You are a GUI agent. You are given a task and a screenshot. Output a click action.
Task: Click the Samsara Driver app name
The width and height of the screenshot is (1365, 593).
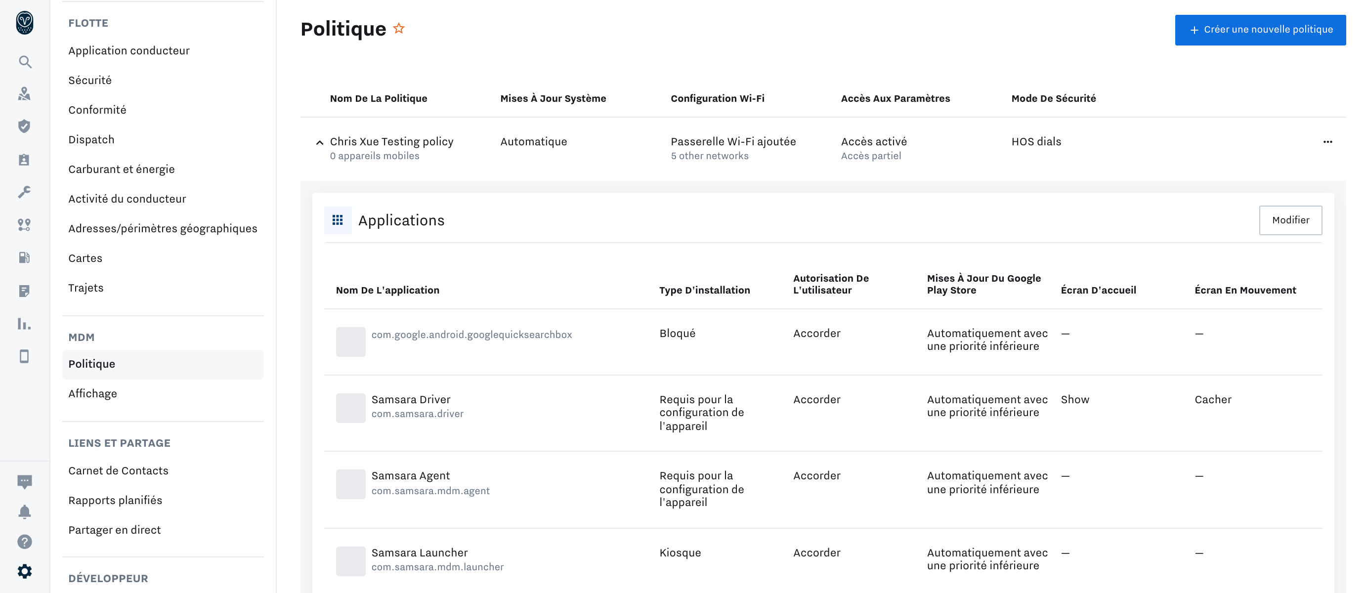[x=411, y=400]
